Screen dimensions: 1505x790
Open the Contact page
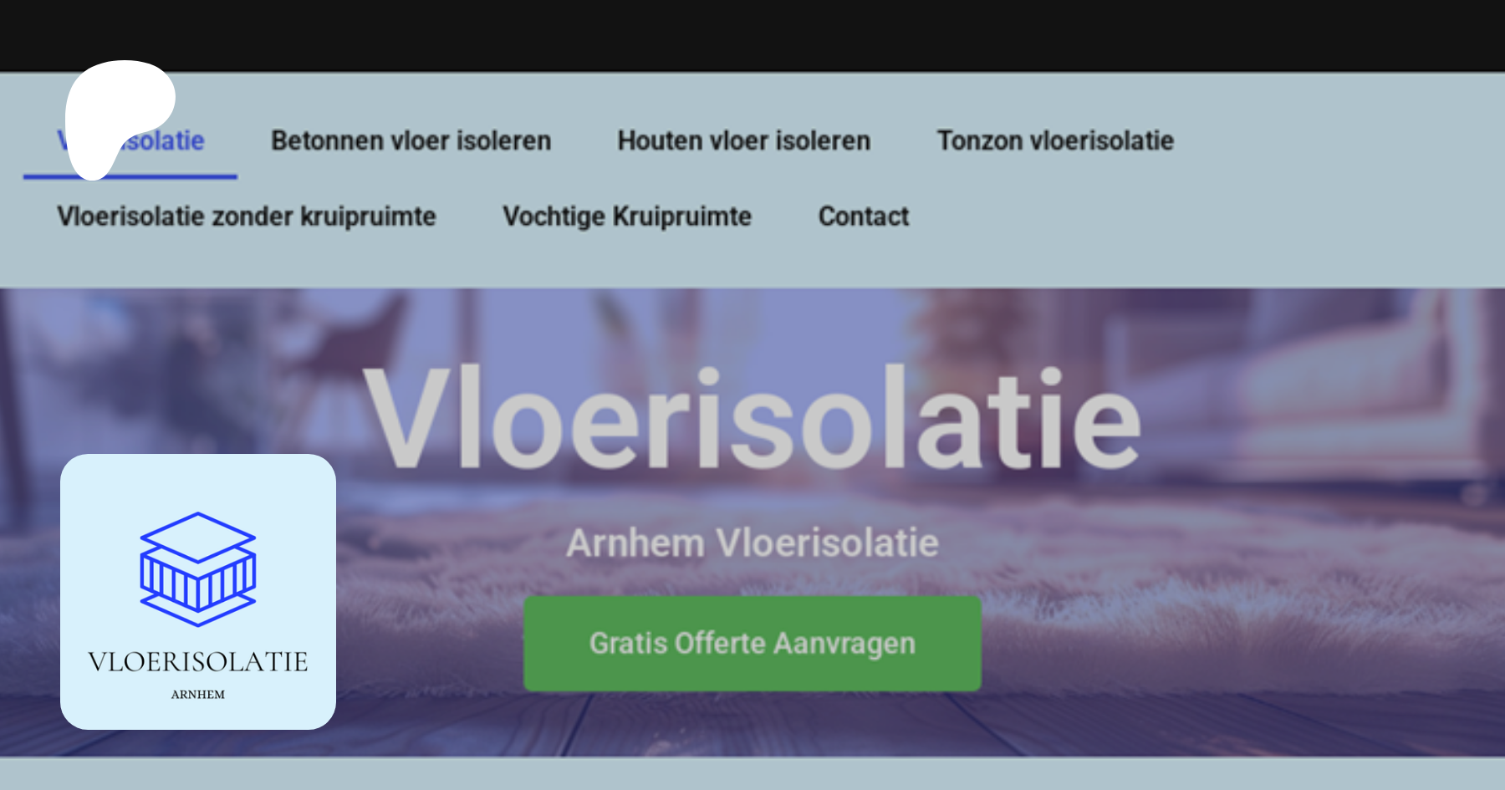864,217
